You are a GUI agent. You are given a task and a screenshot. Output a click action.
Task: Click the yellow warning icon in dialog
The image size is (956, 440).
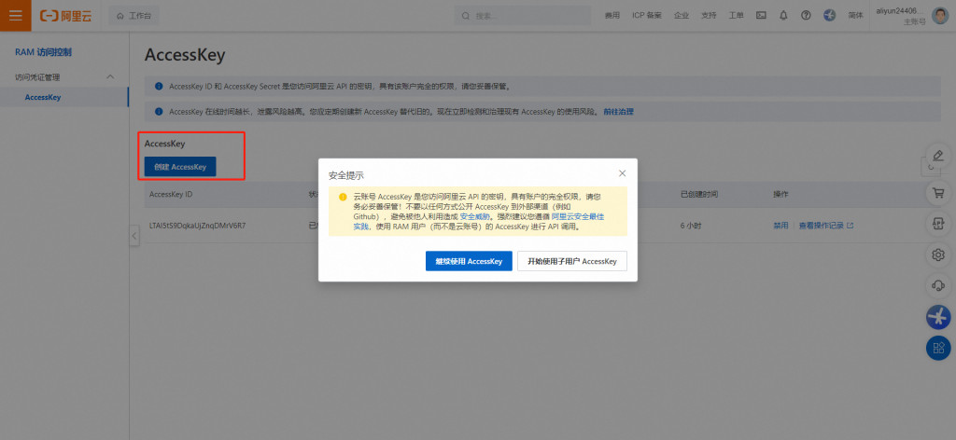pos(343,198)
